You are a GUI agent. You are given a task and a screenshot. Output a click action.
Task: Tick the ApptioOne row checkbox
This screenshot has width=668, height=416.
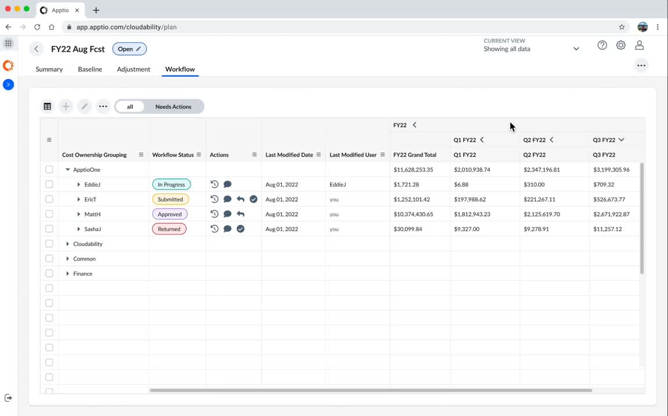[x=49, y=169]
